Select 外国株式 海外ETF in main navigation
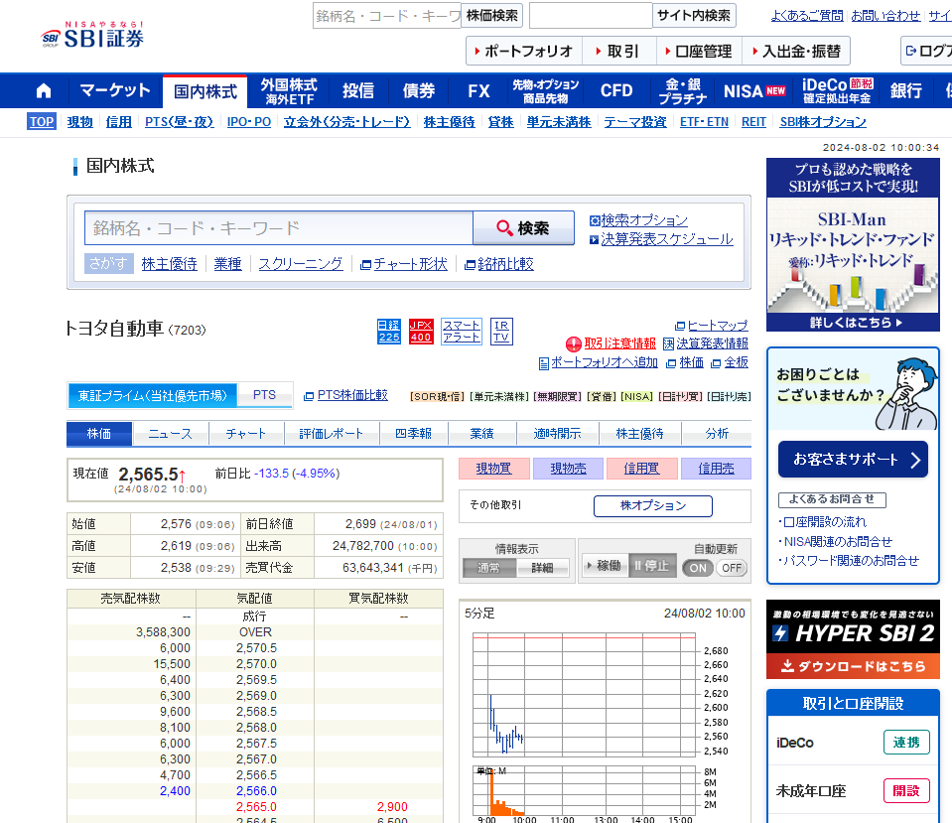952x823 pixels. (289, 91)
